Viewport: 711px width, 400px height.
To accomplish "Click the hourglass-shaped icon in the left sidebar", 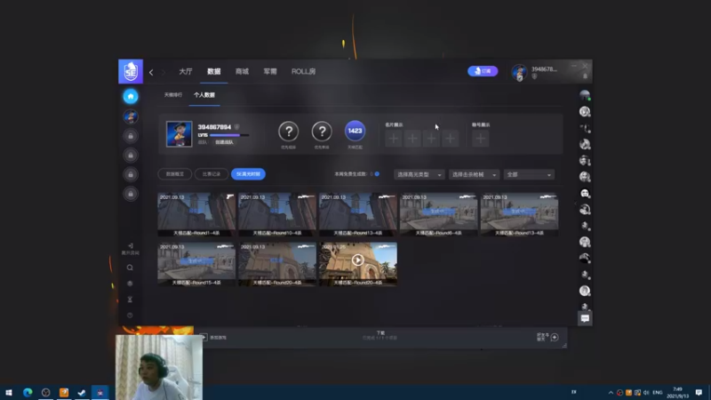I will 130,300.
